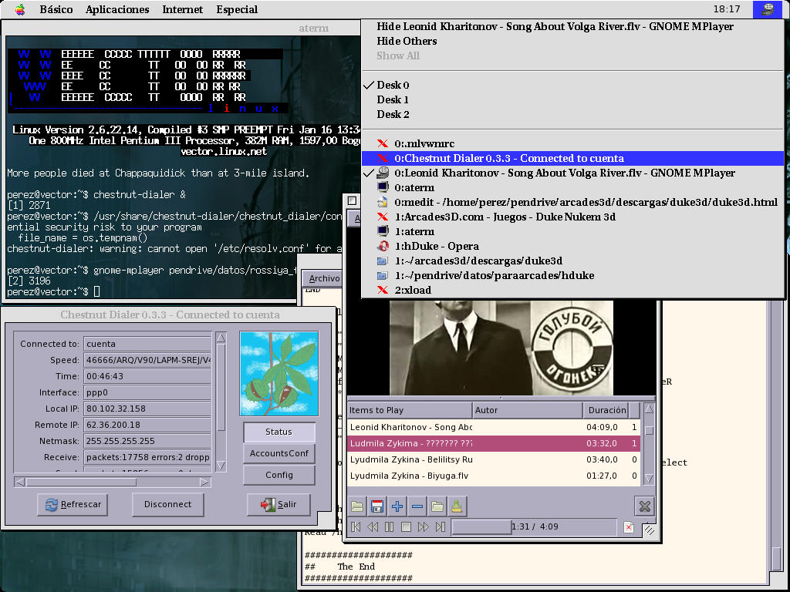Image resolution: width=790 pixels, height=592 pixels.
Task: Click playlist scrollbar up arrow
Action: [x=649, y=409]
